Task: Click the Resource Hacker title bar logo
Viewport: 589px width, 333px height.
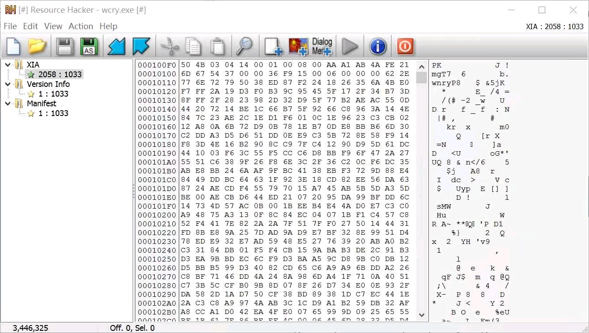Action: pos(10,10)
